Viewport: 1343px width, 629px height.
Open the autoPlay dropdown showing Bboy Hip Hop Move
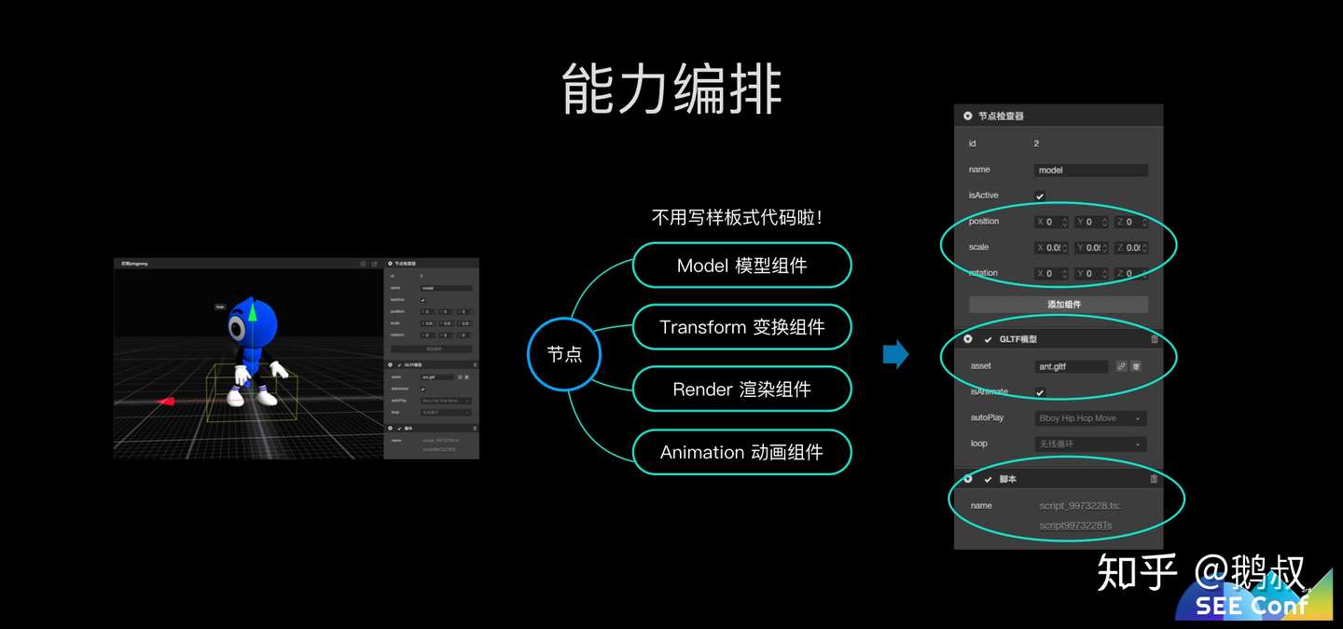tap(1090, 418)
